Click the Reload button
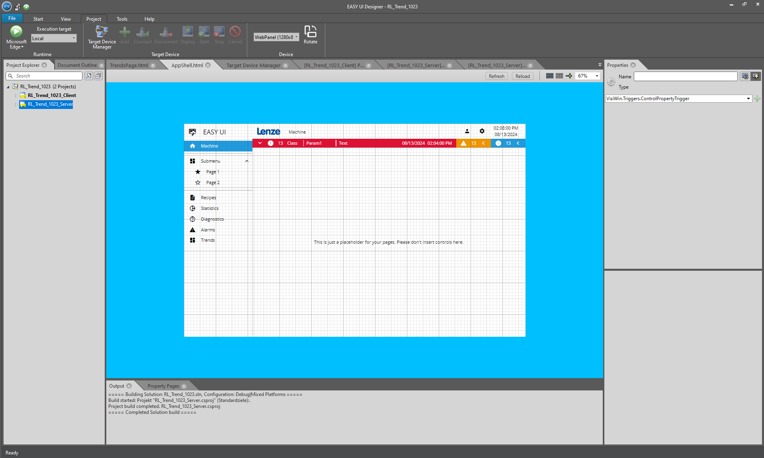764x458 pixels. 522,76
